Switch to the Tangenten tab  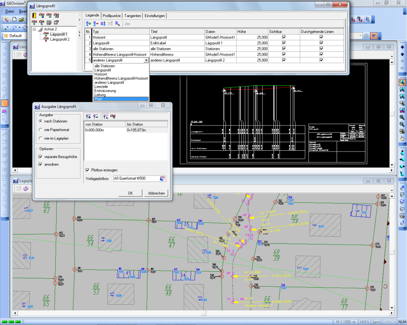(133, 16)
